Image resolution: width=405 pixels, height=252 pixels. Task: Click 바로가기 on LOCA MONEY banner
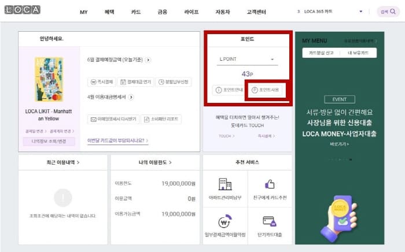point(340,144)
